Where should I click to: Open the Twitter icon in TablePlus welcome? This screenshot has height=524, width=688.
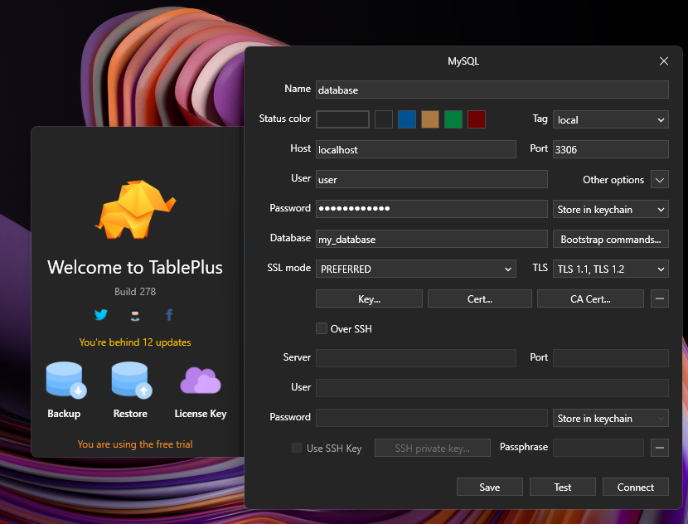point(101,315)
